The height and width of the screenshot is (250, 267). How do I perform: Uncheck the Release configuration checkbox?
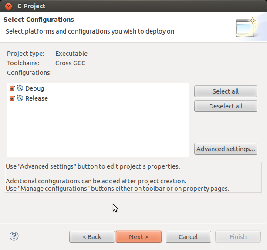click(x=12, y=98)
